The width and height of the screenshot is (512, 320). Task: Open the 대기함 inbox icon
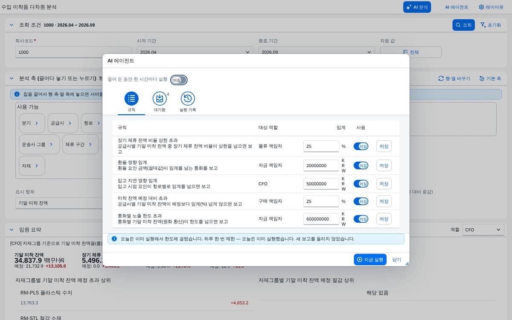coord(160,99)
